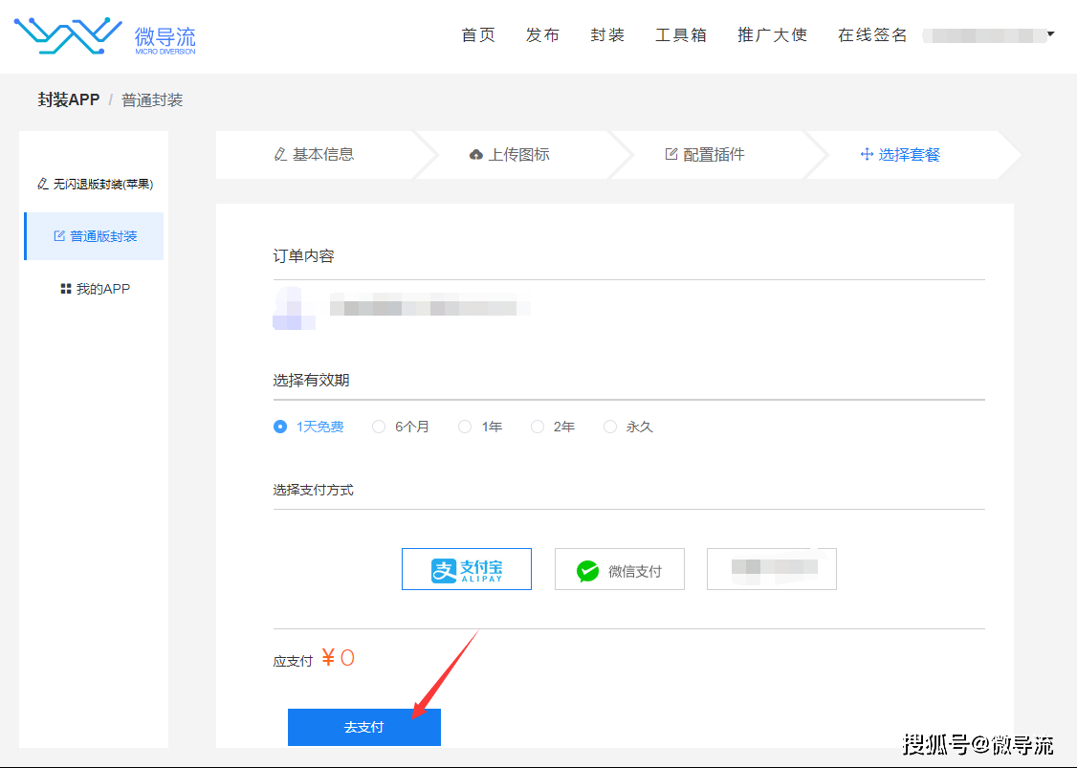Choose 微信支付 payment method
Viewport: 1077px width, 768px height.
click(620, 569)
